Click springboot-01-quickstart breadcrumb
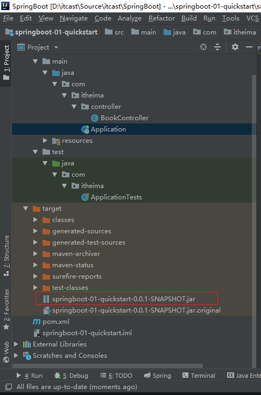 coord(51,32)
